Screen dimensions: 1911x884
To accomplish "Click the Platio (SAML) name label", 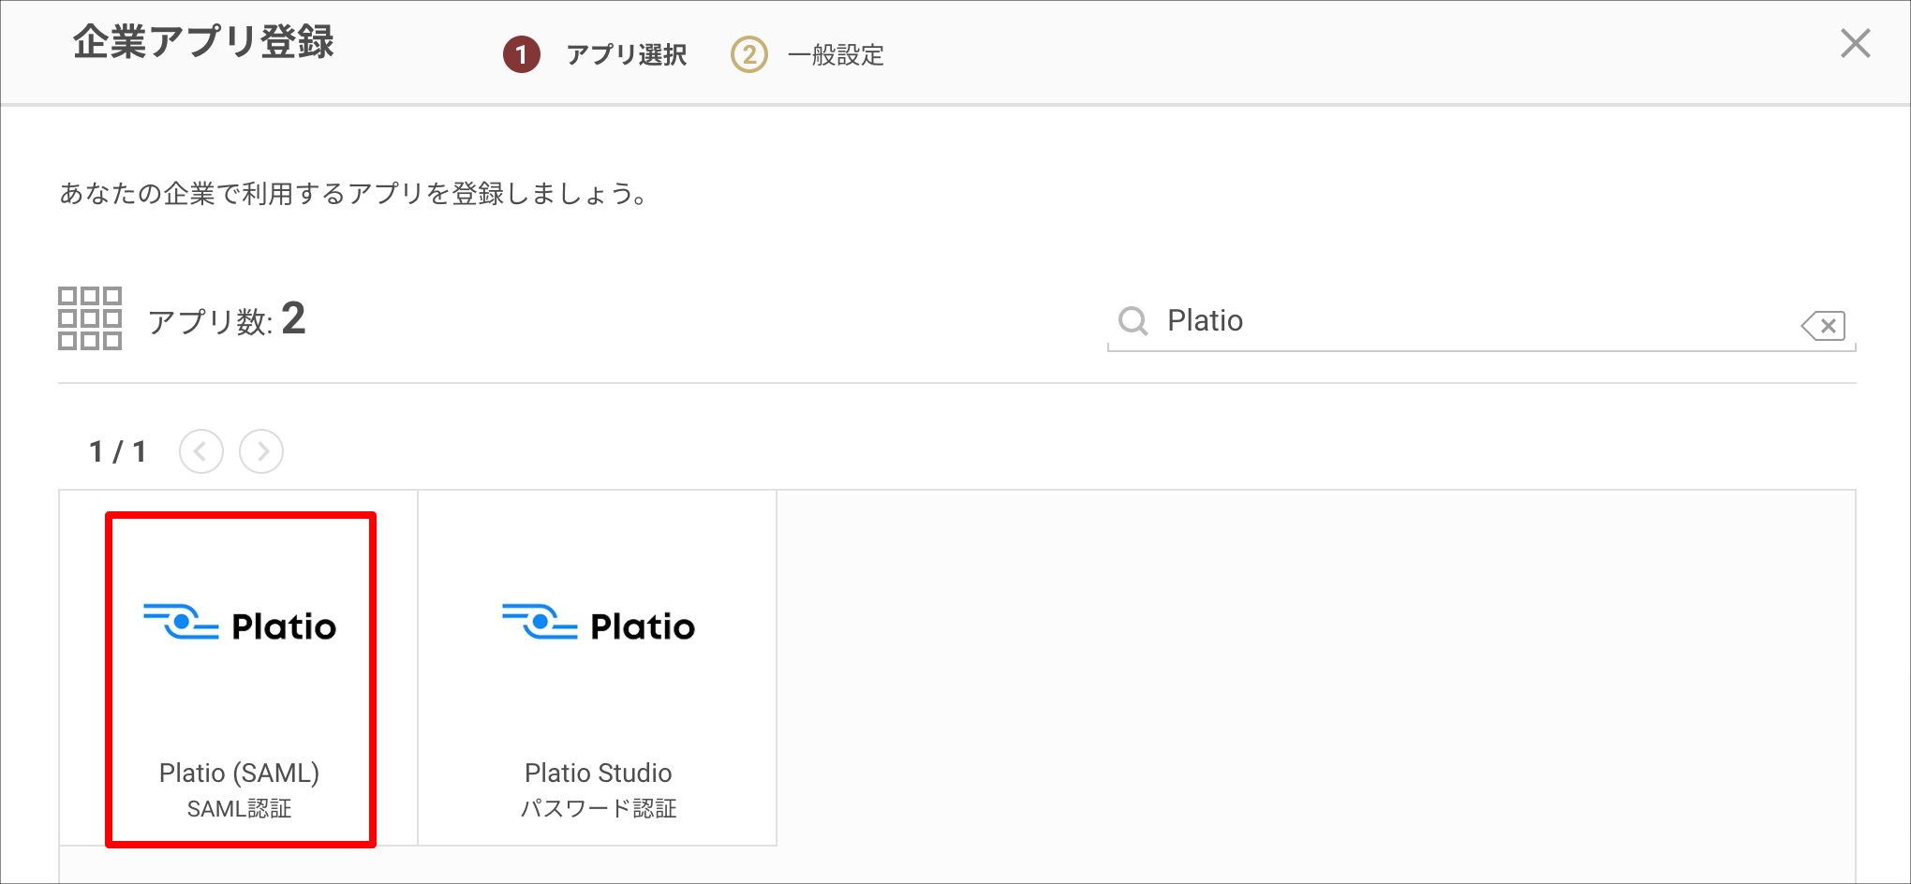I will tap(240, 773).
